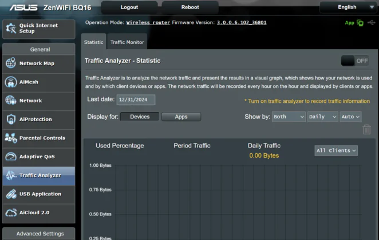Click the Parental Controls people icon

(x=11, y=138)
